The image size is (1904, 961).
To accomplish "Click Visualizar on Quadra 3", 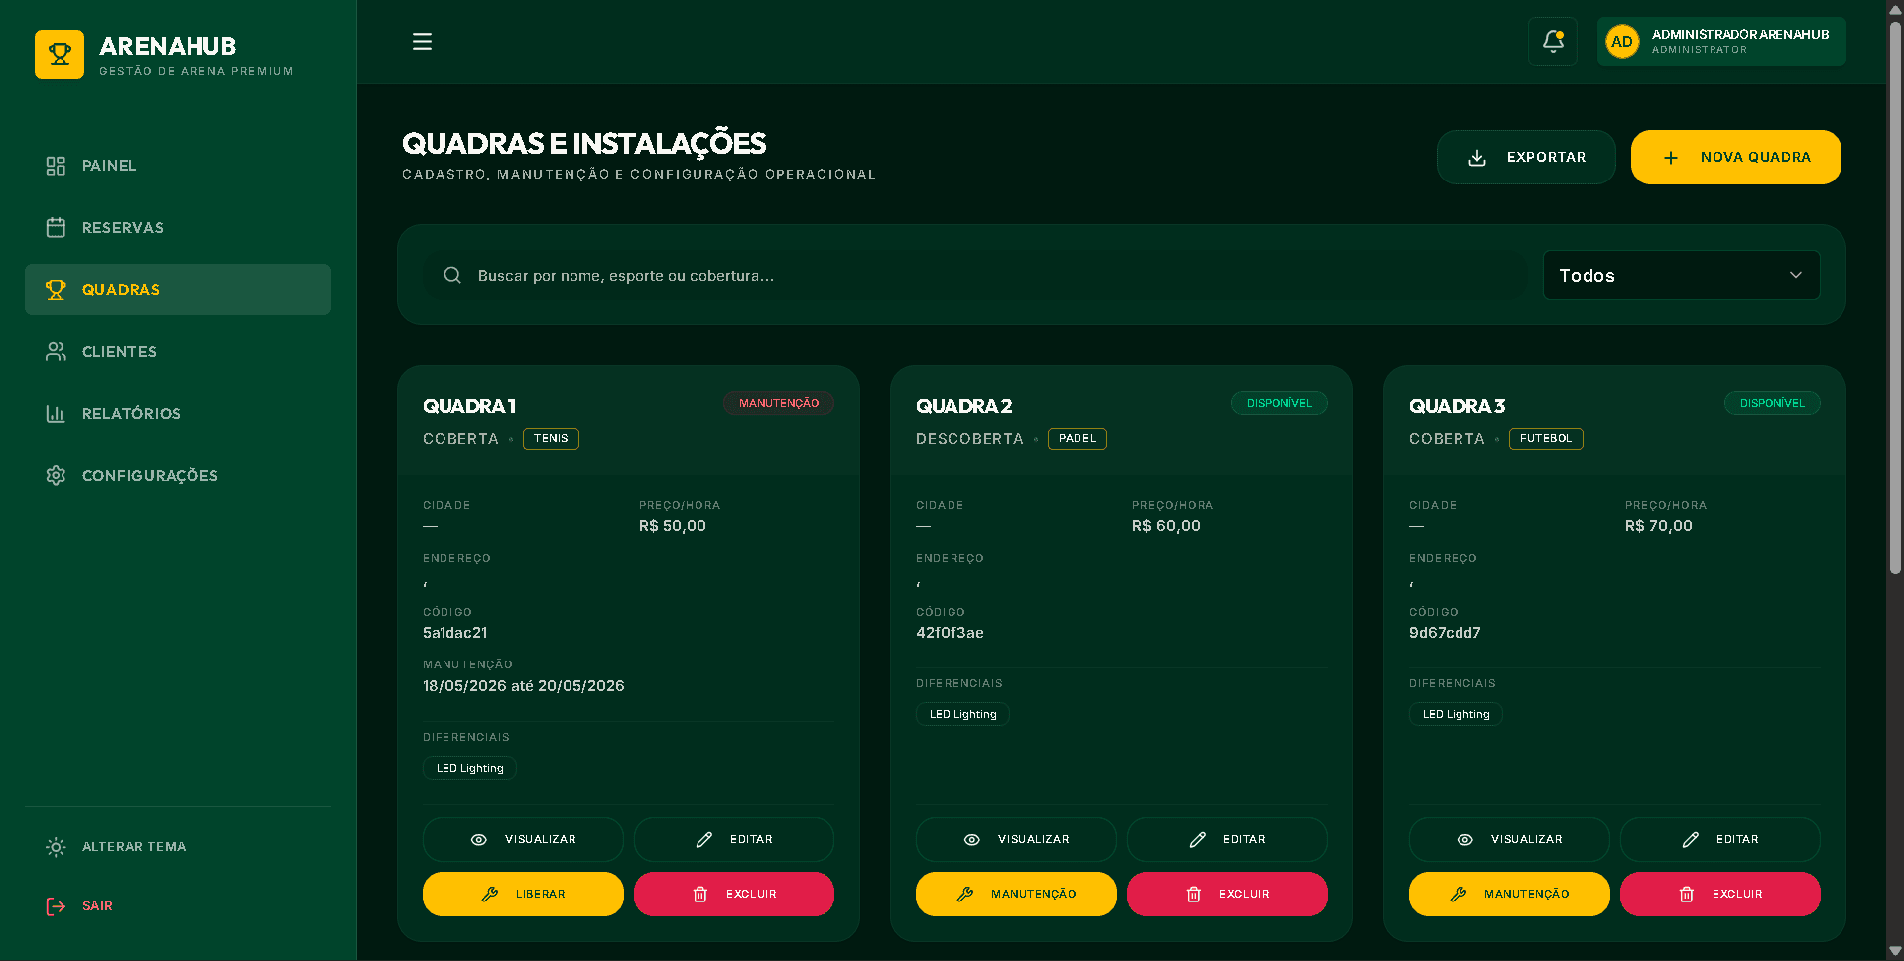I will click(x=1509, y=839).
